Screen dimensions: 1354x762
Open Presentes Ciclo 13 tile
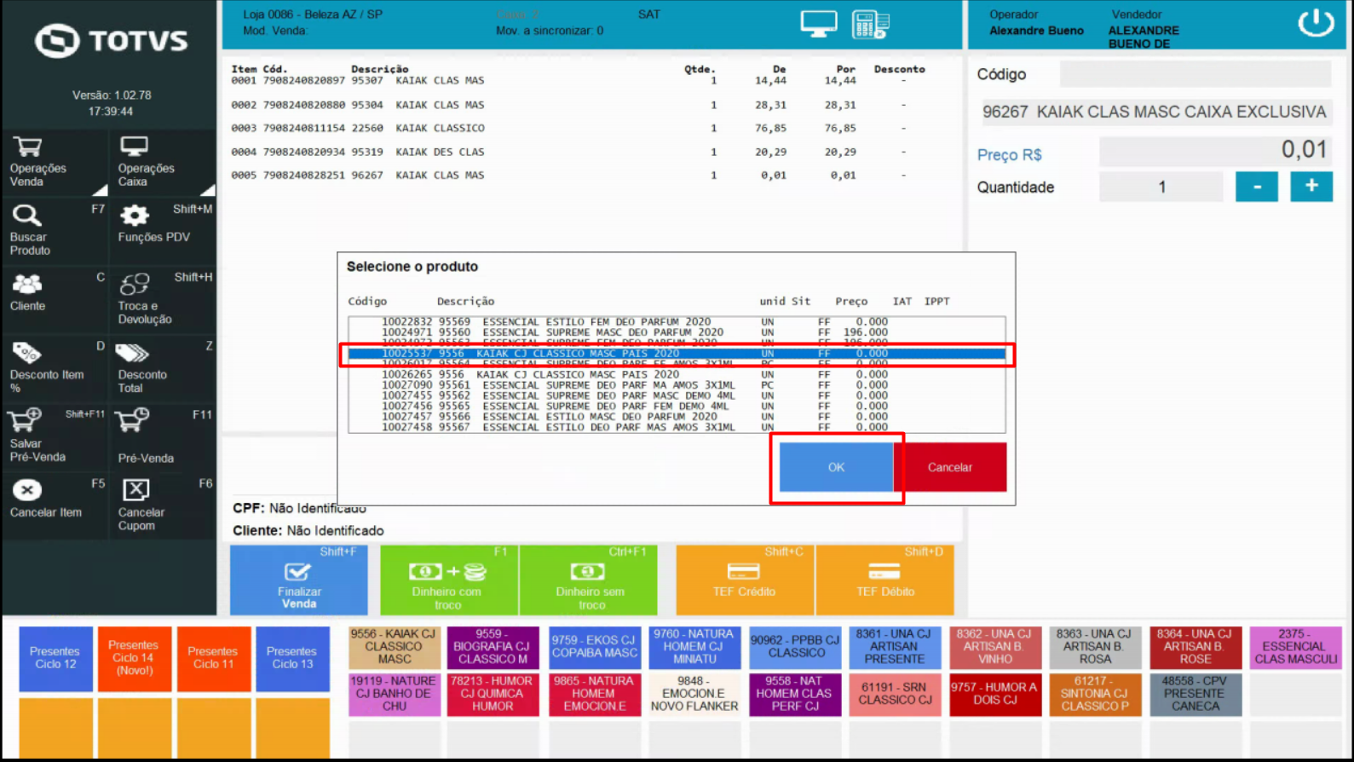292,659
